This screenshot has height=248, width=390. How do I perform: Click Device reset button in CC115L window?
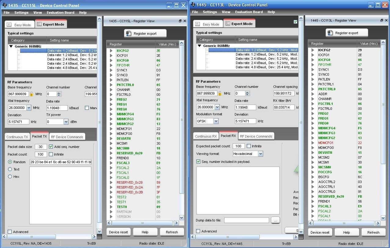coord(118,232)
